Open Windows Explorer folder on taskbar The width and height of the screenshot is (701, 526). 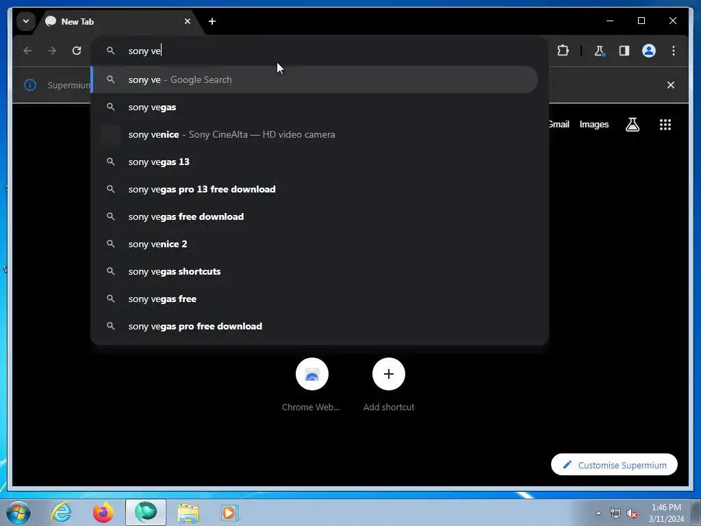[x=188, y=512]
